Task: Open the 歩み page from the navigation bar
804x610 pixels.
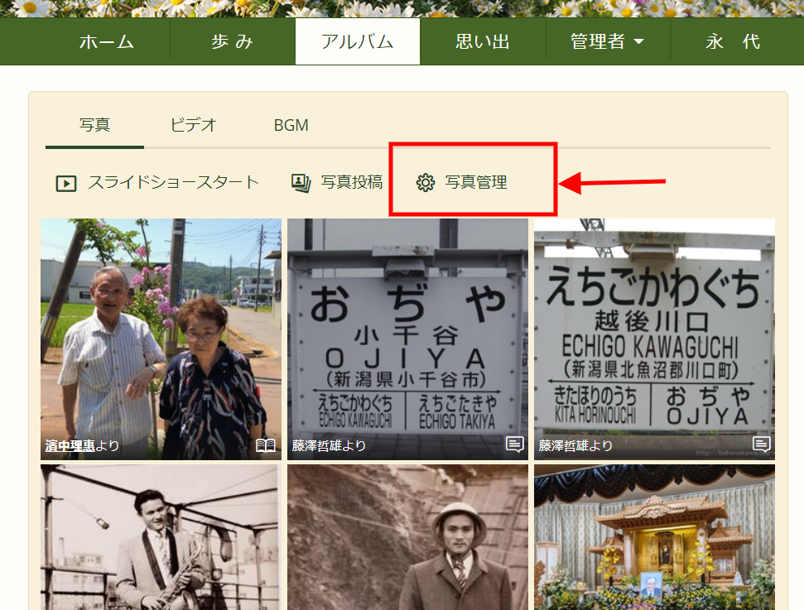Action: pos(233,41)
